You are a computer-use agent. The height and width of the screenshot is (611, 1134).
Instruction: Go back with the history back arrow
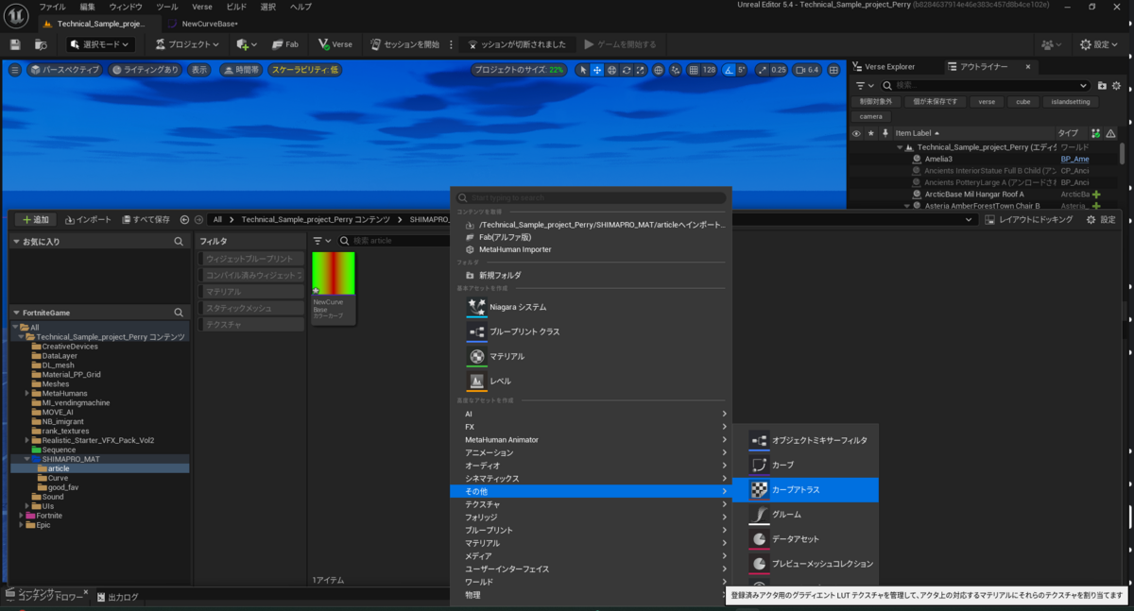184,219
